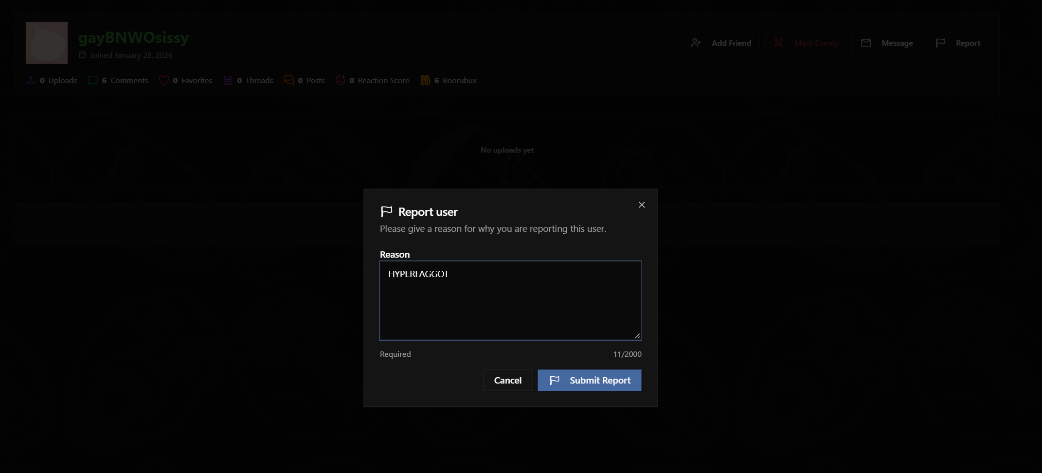Click the Mark Enemy crossed-swords icon
This screenshot has width=1042, height=473.
[x=778, y=43]
